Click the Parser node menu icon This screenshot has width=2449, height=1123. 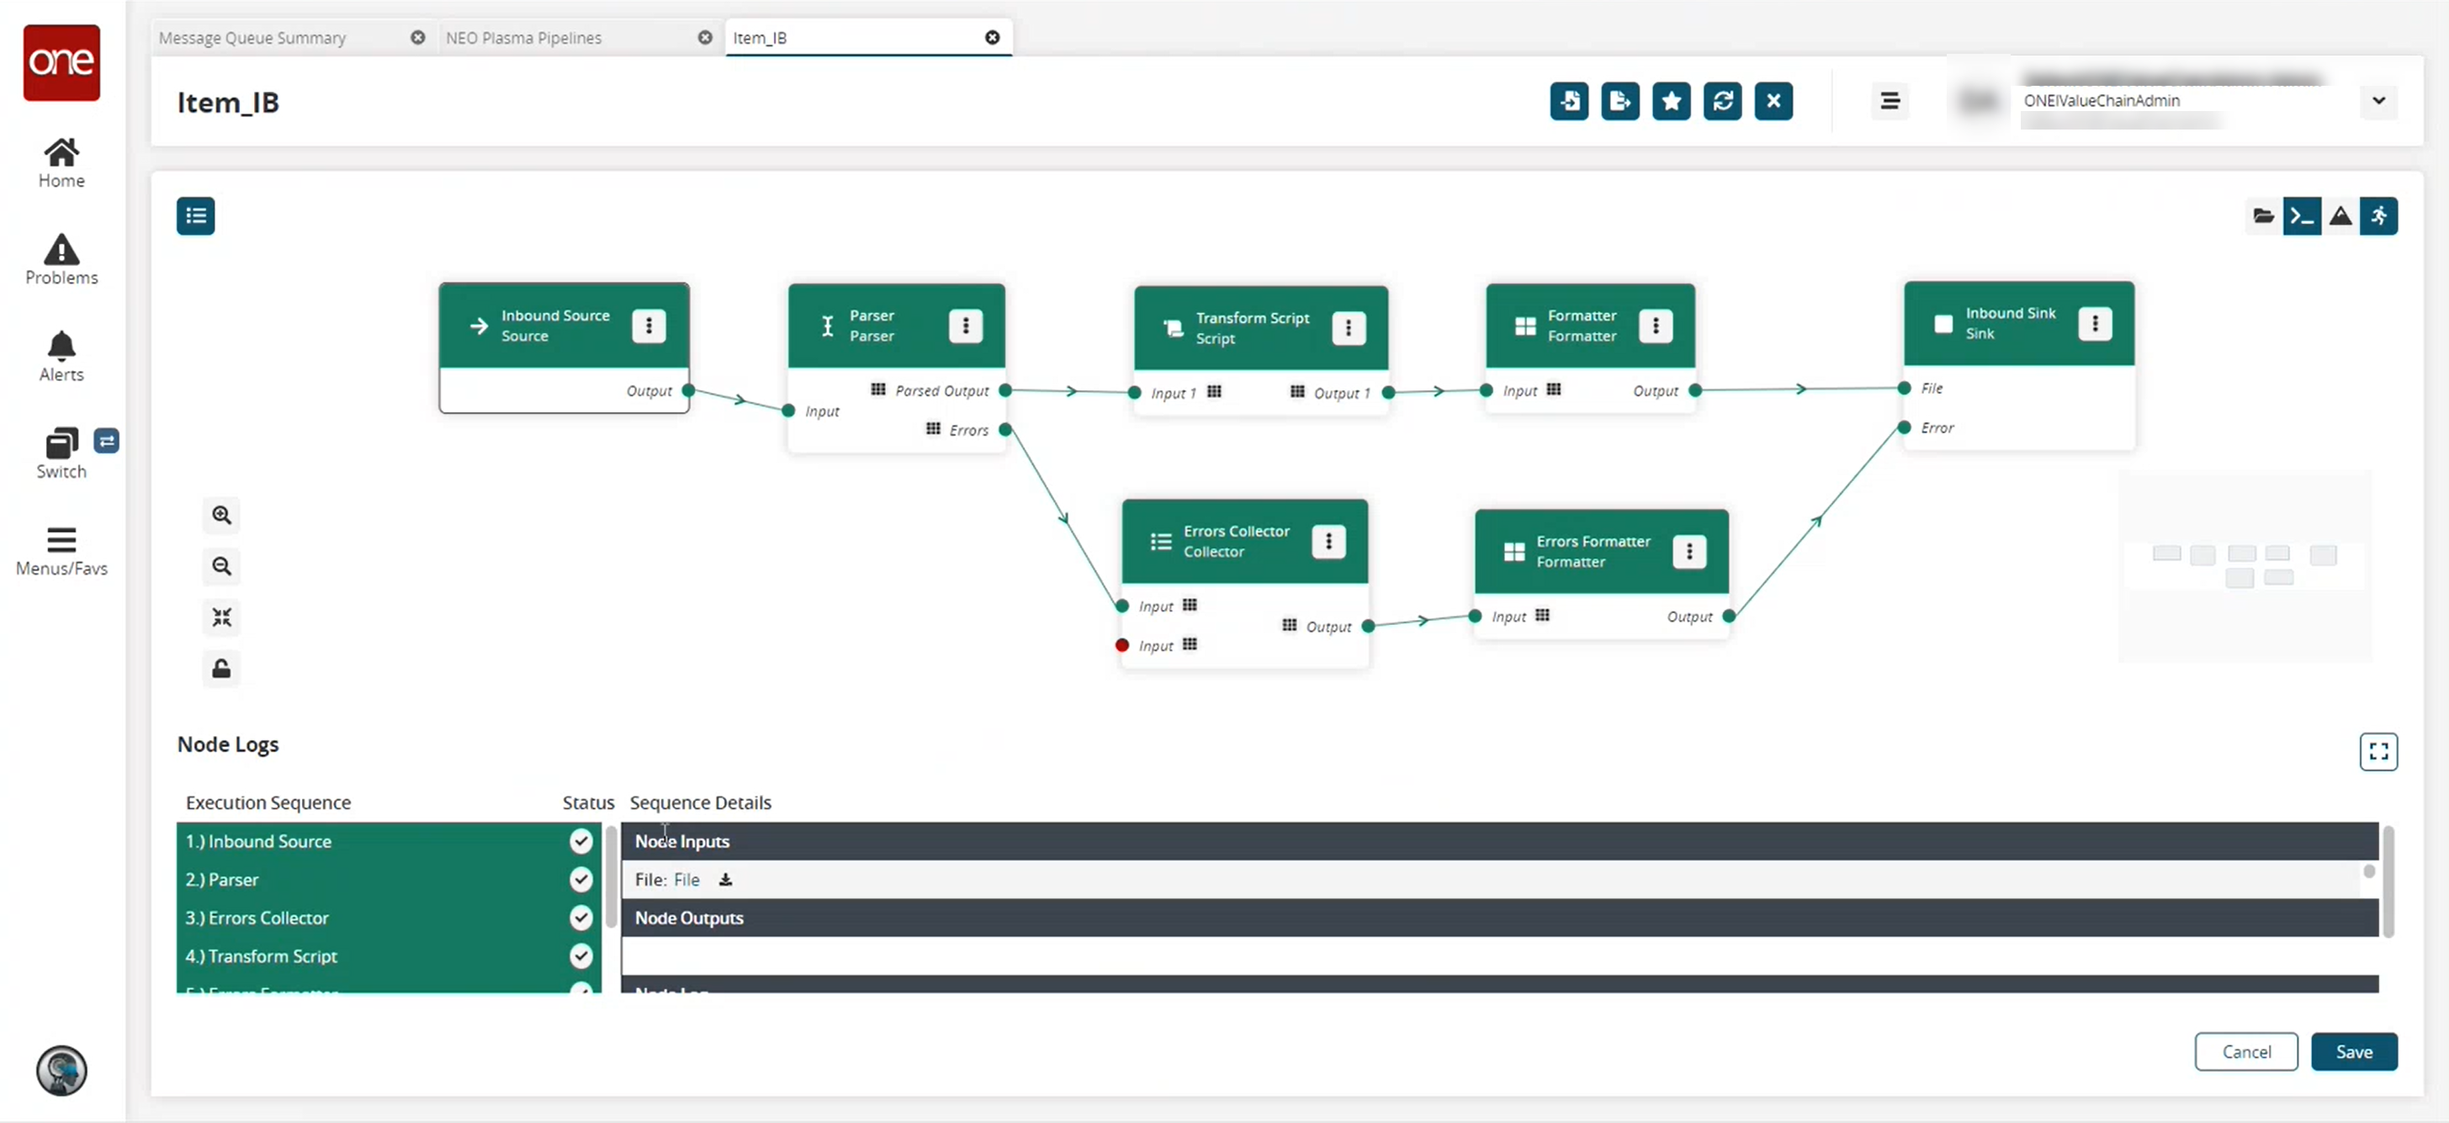pos(965,325)
